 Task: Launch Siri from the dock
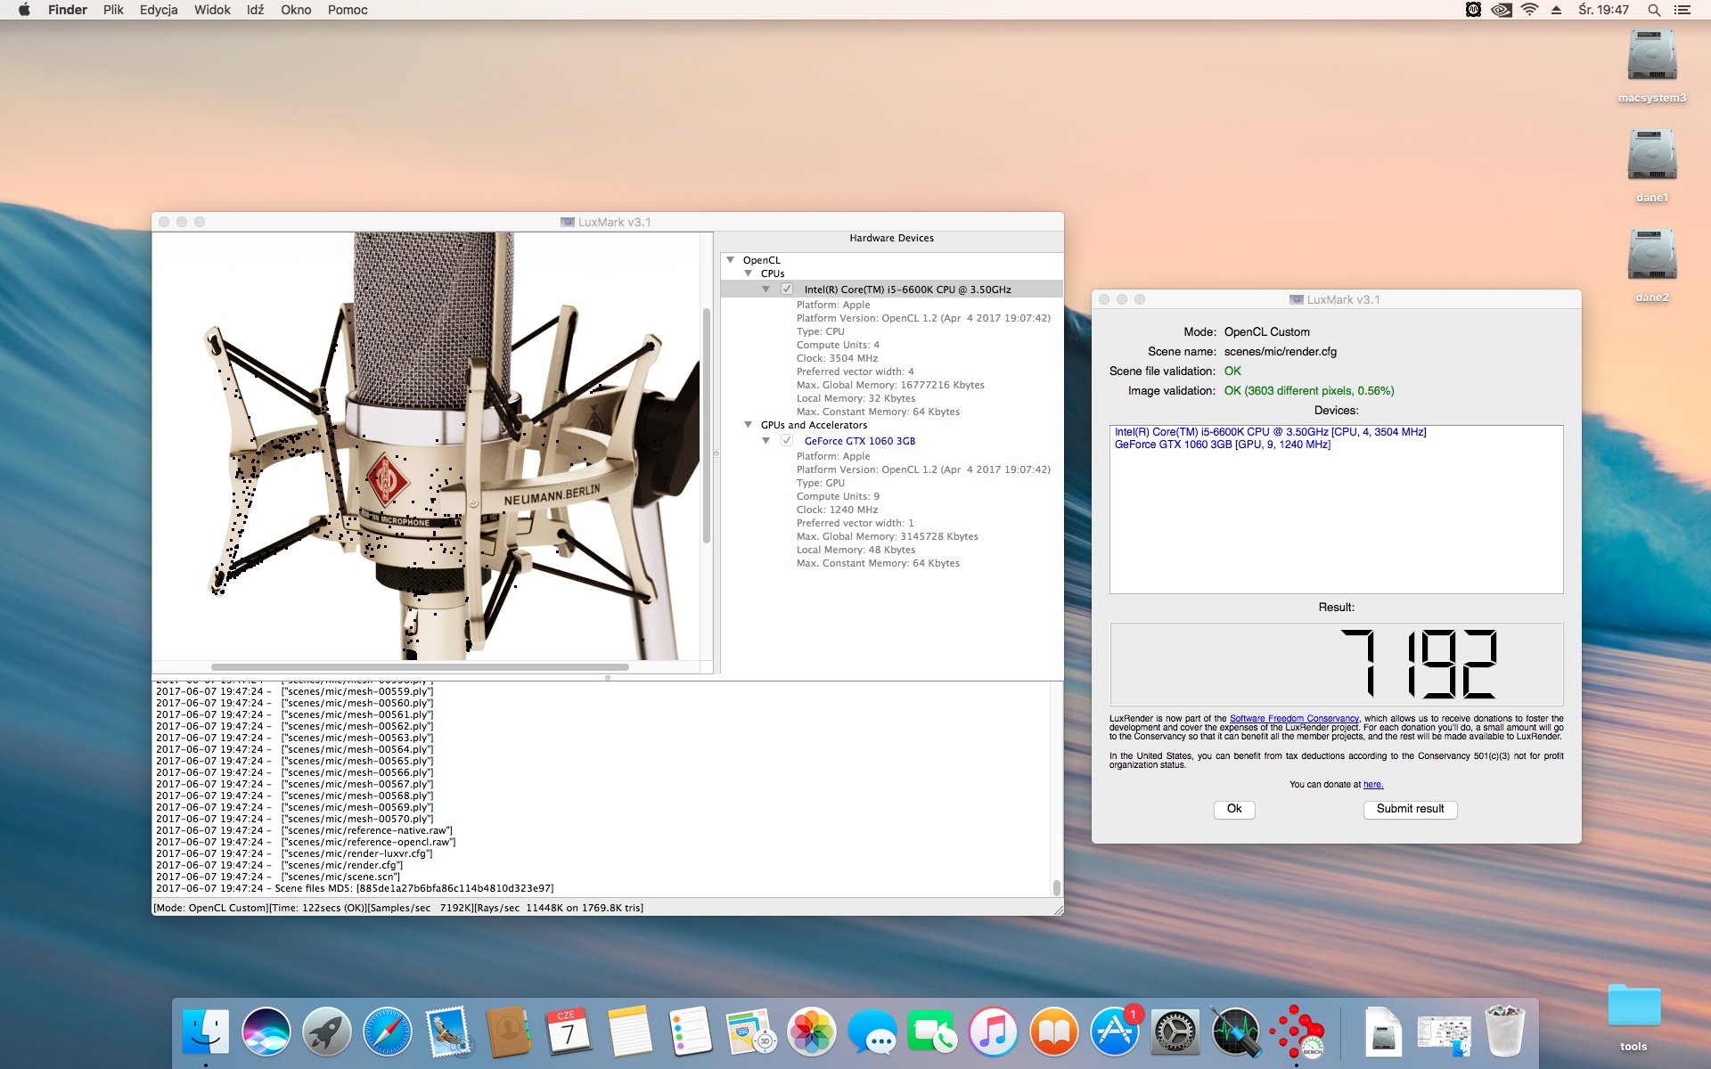[x=266, y=1032]
